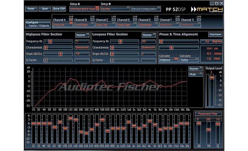Click the Parametric Filter Hz fader
The image size is (248, 151).
pyautogui.click(x=209, y=129)
